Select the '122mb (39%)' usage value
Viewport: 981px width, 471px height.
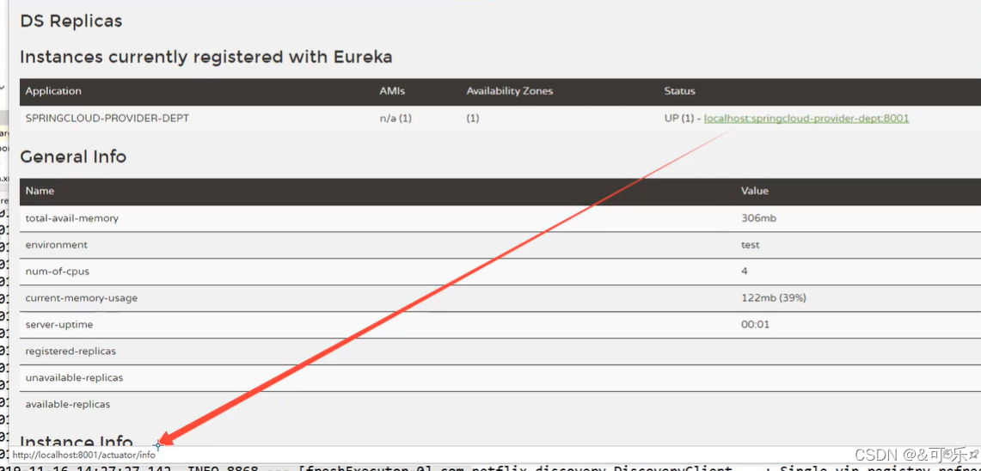pos(773,297)
